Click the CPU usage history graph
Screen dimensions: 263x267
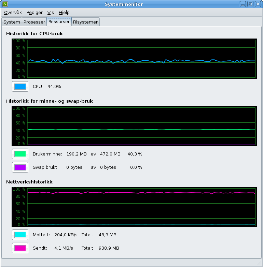click(x=134, y=59)
